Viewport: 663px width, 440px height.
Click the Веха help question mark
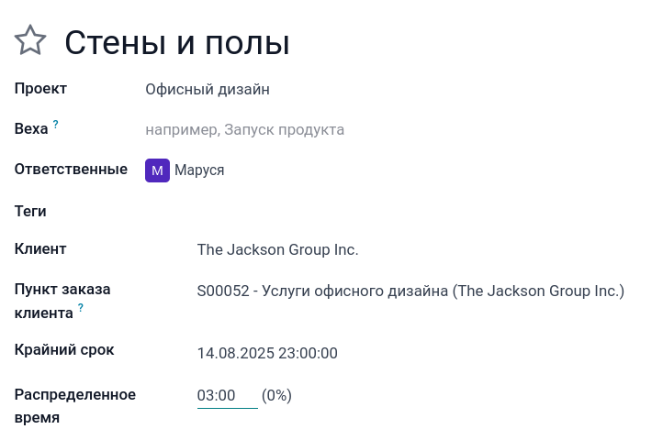[56, 124]
